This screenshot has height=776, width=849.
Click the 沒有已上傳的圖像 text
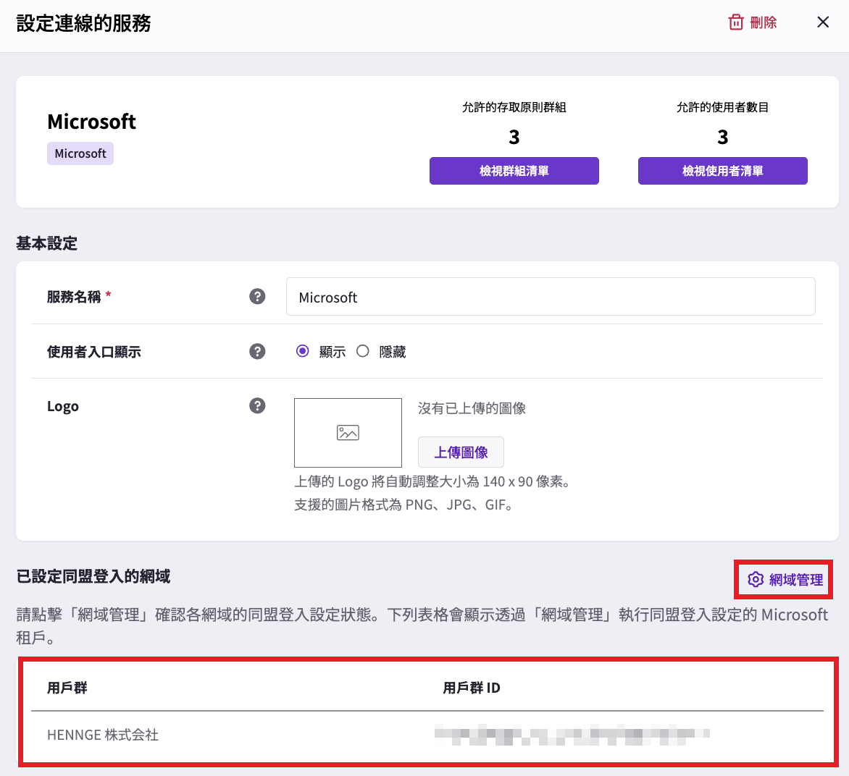472,408
